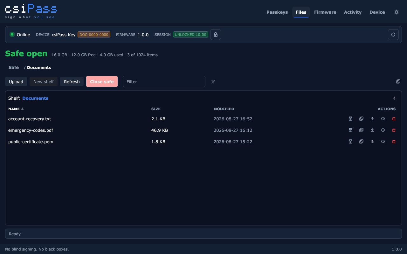Delete account-recovery.txt with red trash icon
The height and width of the screenshot is (254, 407).
coord(394,119)
